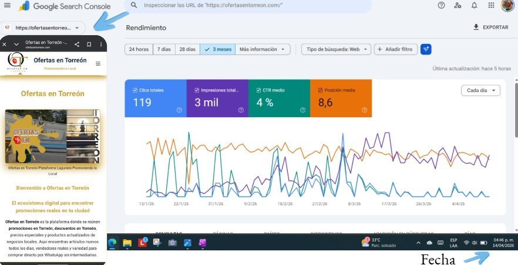The height and width of the screenshot is (265, 518).
Task: Click the Añadir filtro button
Action: pyautogui.click(x=395, y=49)
